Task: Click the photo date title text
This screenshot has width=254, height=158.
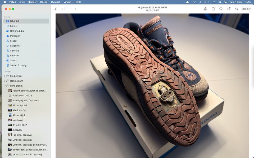Action: coord(152,7)
